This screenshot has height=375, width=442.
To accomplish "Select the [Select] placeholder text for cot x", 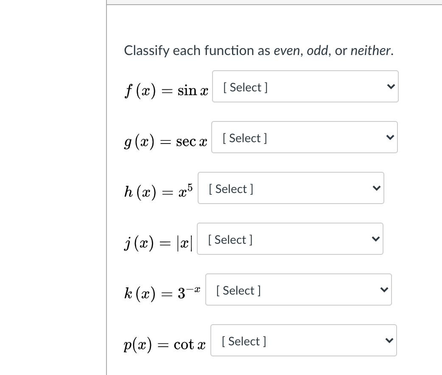I will click(x=243, y=341).
